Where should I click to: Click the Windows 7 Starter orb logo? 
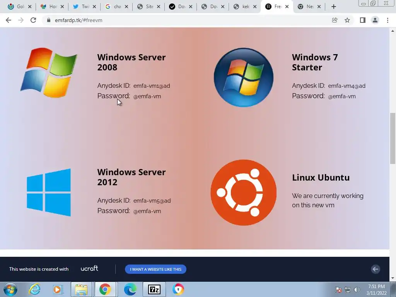pyautogui.click(x=244, y=77)
